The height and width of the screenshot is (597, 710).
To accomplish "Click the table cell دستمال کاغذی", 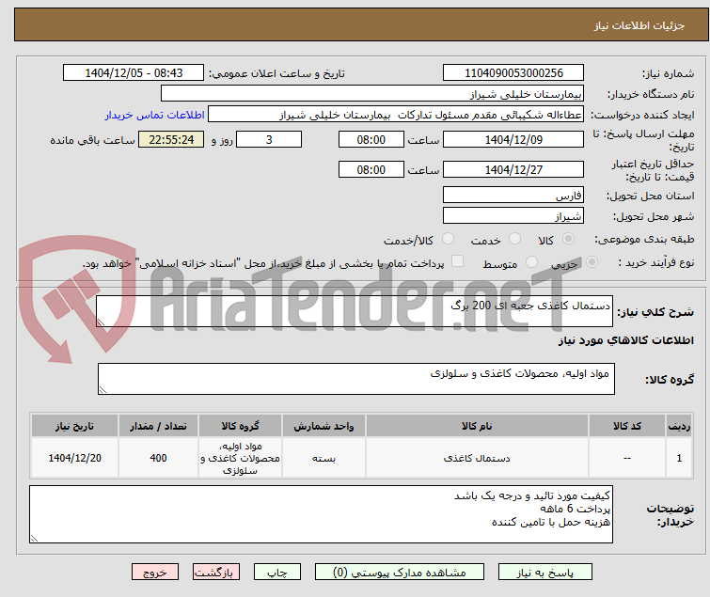I will click(477, 458).
